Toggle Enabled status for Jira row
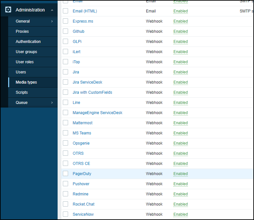The image size is (254, 220). [x=181, y=72]
